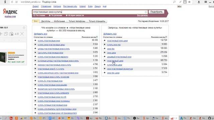Open the downloads arrow icon
214x120 pixels.
click(x=199, y=2)
